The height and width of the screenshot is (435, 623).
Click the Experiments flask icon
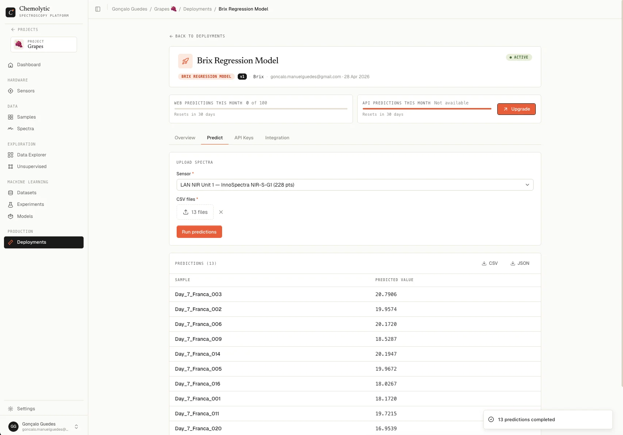11,204
